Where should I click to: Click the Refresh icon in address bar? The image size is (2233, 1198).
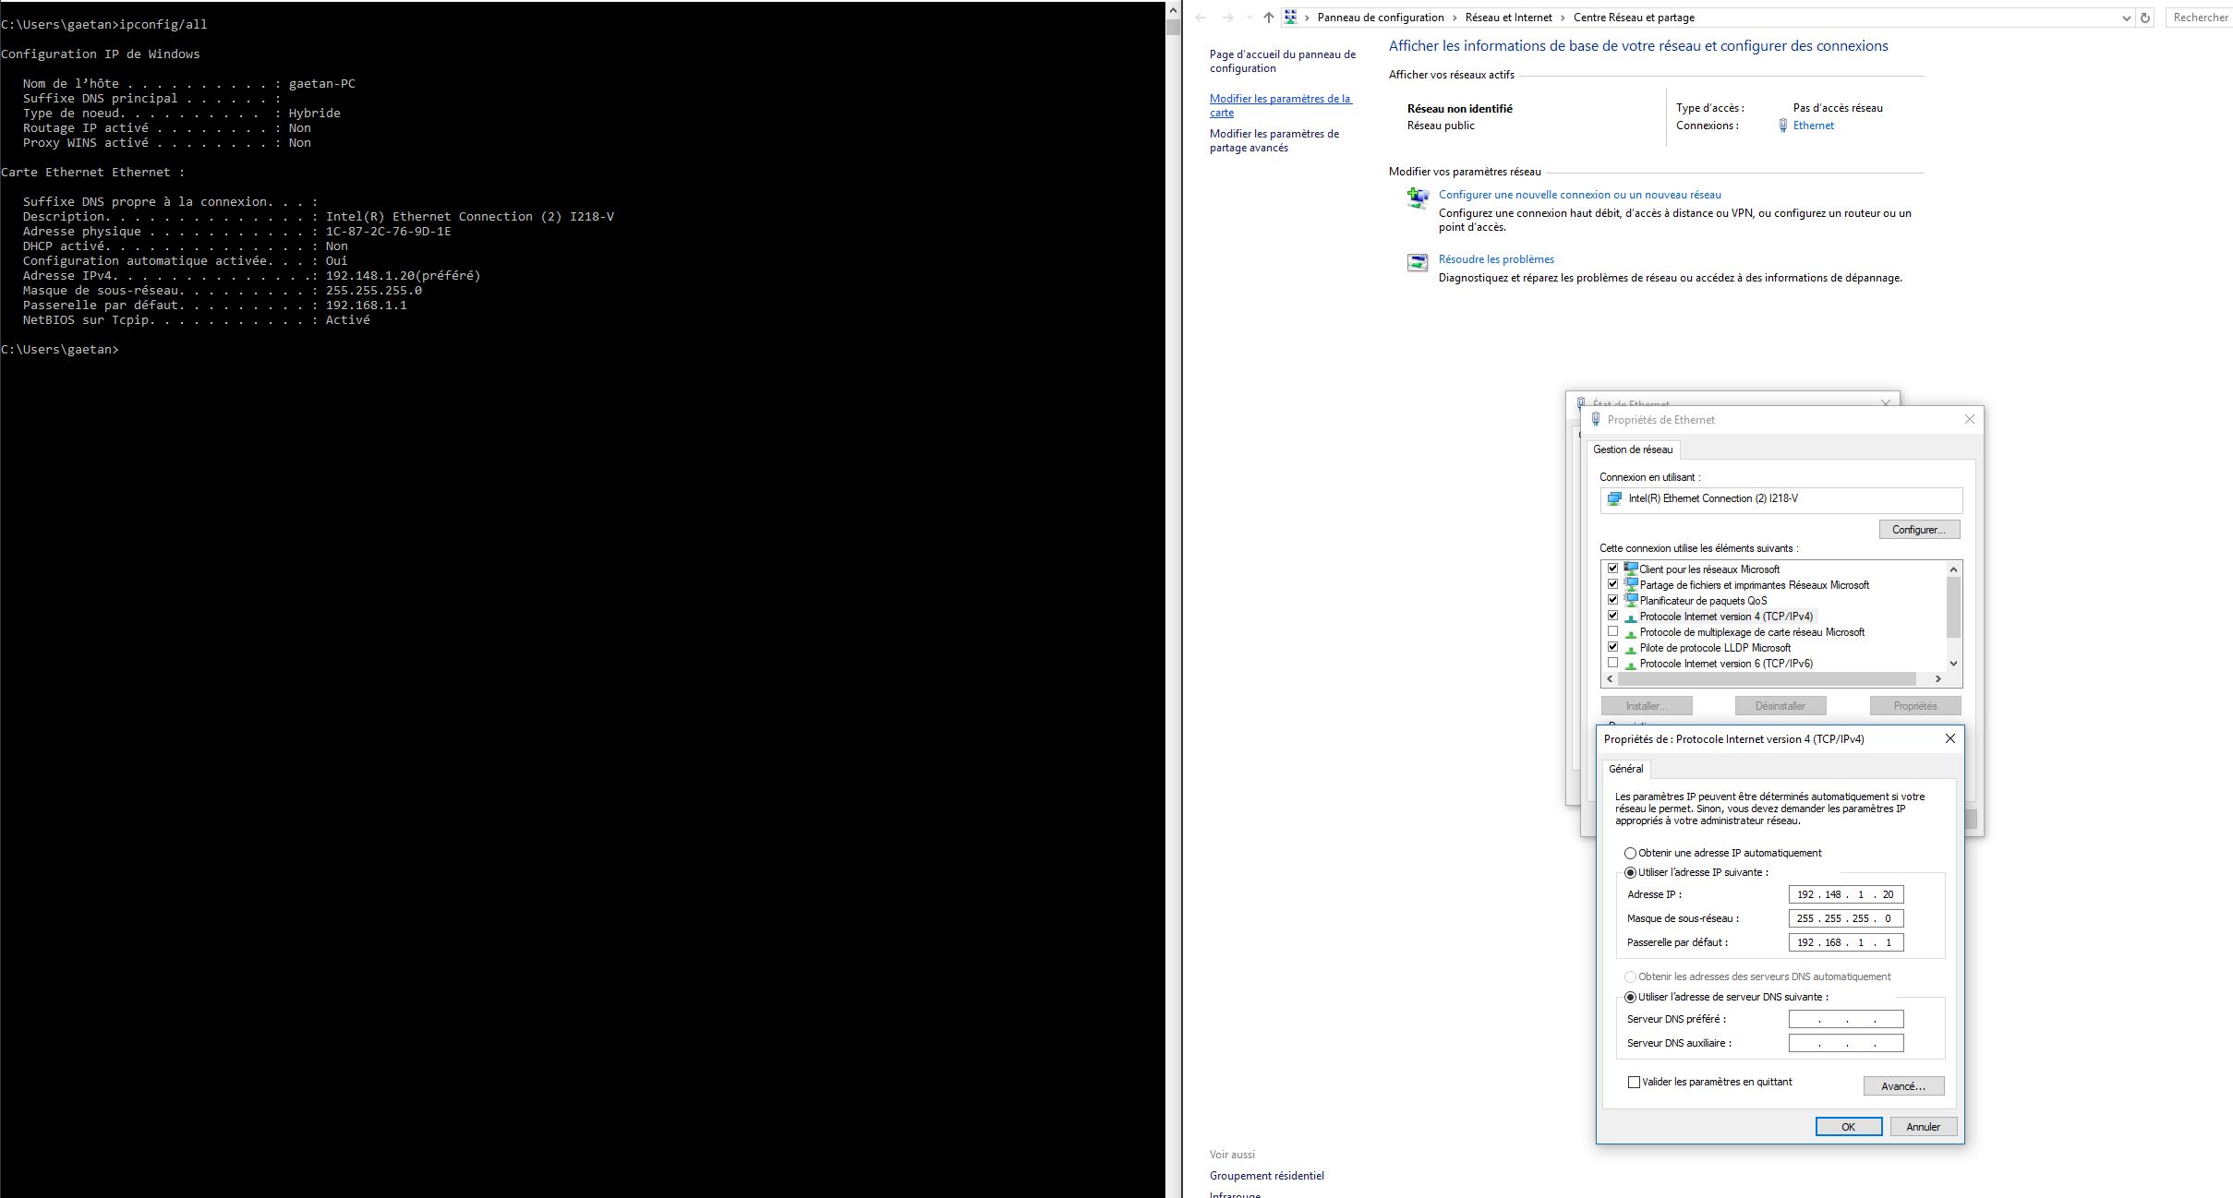pyautogui.click(x=2145, y=18)
